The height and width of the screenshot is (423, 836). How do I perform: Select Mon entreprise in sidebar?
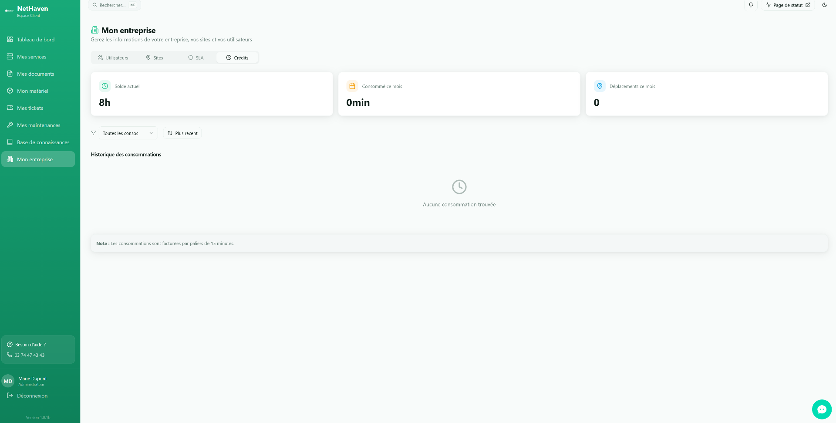[x=38, y=159]
